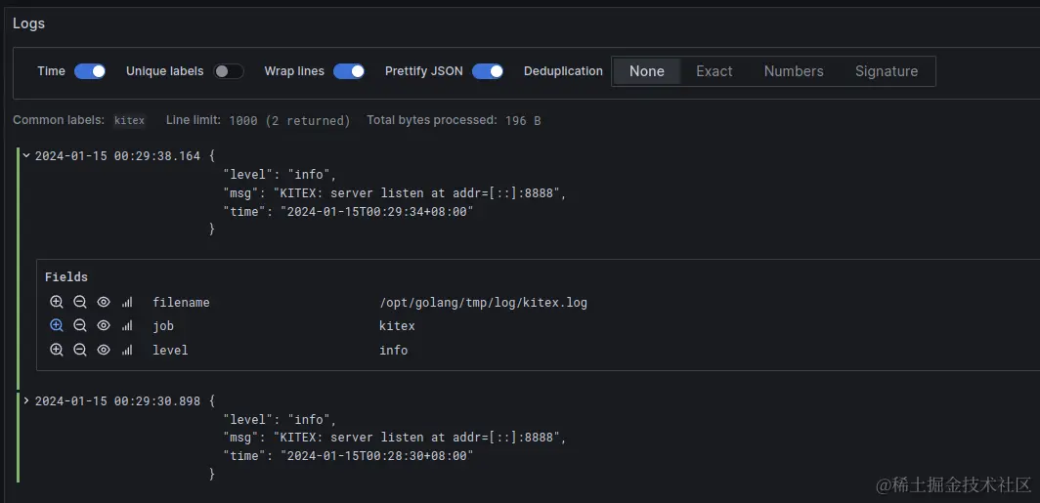Filter for value on job field
The height and width of the screenshot is (503, 1040).
tap(57, 326)
